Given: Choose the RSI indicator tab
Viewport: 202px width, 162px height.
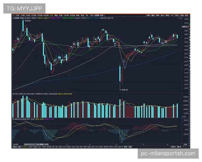Looking at the screenshot, I should pos(81,147).
